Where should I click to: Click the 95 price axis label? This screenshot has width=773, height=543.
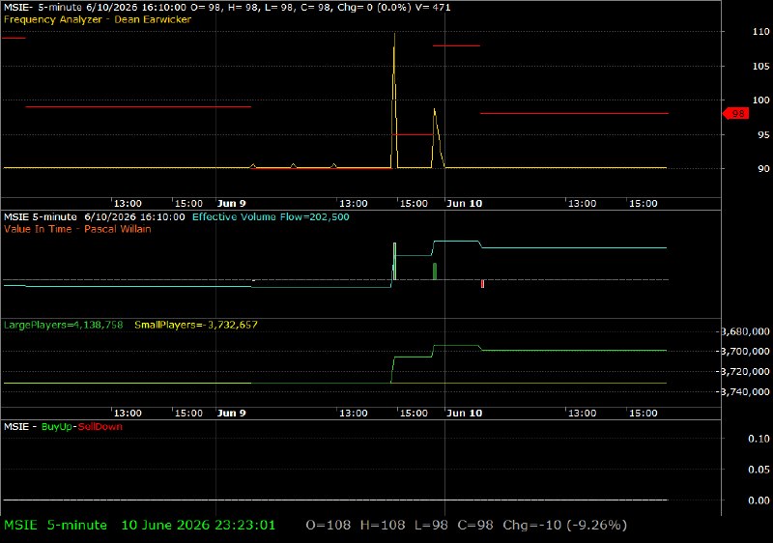763,134
